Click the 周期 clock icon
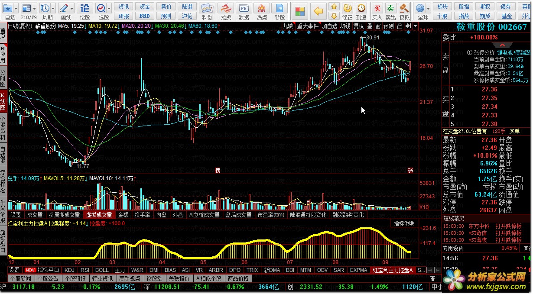533x294 pixels. tap(45, 7)
